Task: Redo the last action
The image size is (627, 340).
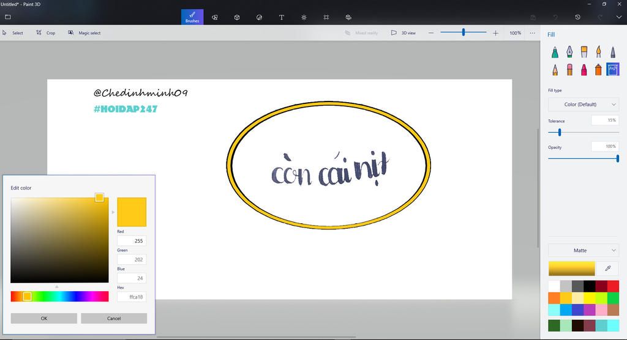Action: 600,17
